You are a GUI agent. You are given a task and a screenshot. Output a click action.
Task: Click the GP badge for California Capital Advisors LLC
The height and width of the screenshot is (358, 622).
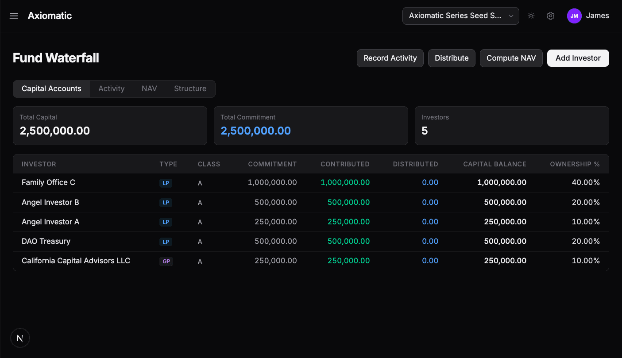coord(166,261)
